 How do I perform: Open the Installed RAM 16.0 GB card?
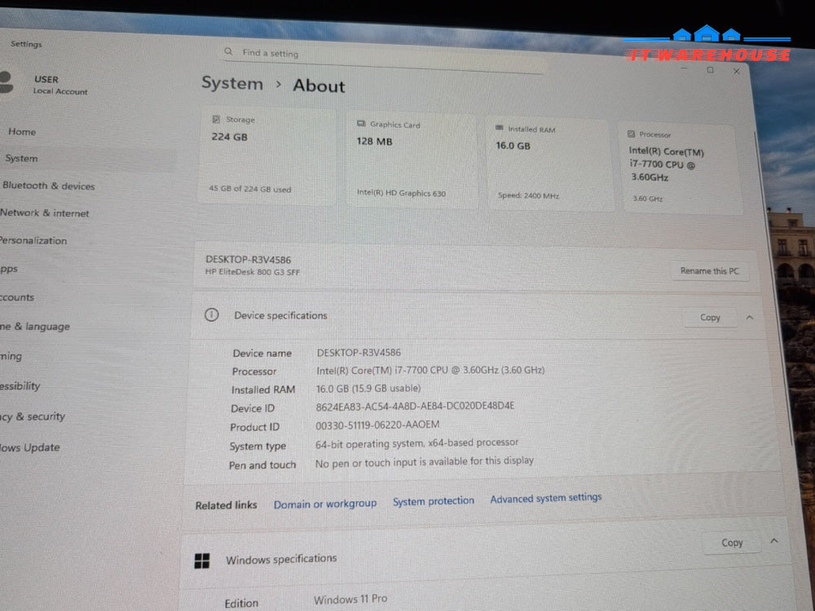[548, 165]
